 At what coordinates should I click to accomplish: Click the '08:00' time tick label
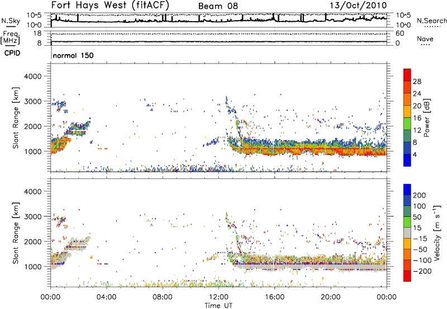click(x=163, y=297)
